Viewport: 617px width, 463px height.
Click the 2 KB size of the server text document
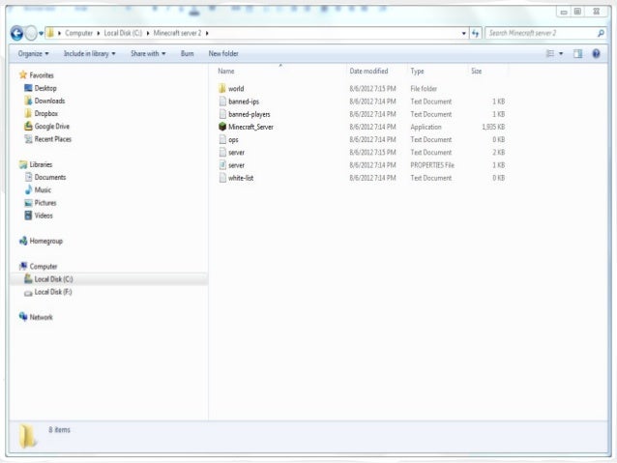499,152
